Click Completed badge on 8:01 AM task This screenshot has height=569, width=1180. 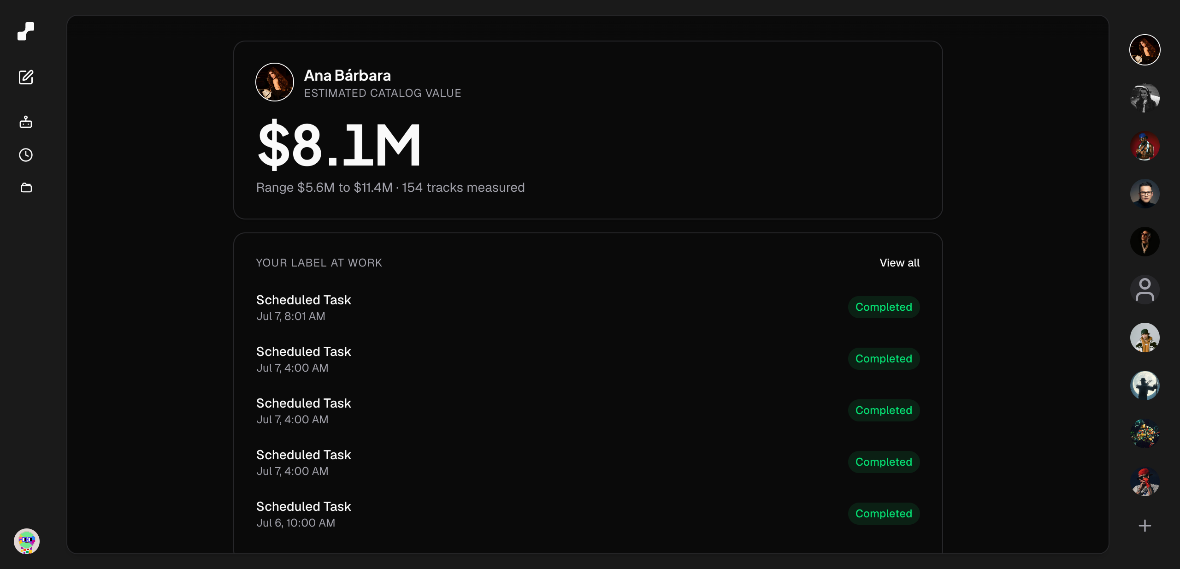(x=884, y=307)
